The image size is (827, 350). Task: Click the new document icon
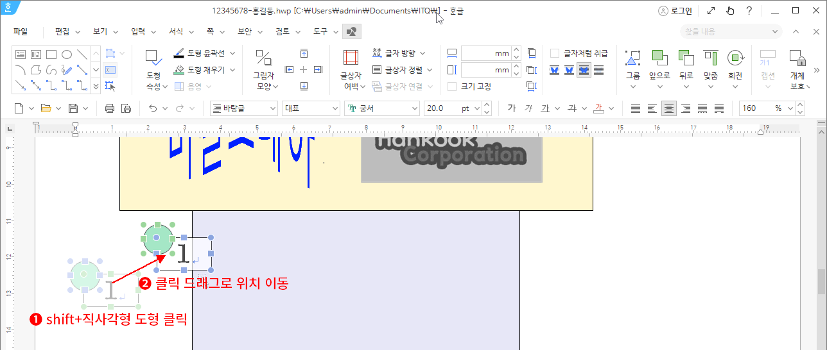tap(19, 108)
